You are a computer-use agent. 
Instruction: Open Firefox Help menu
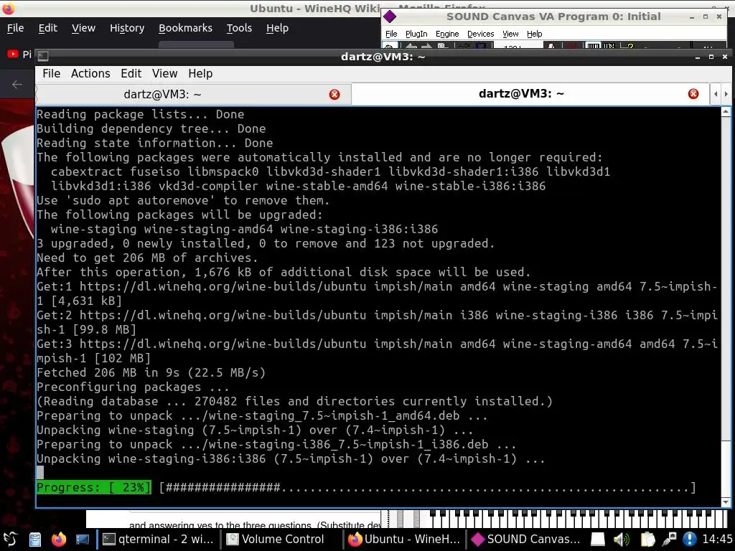278,28
